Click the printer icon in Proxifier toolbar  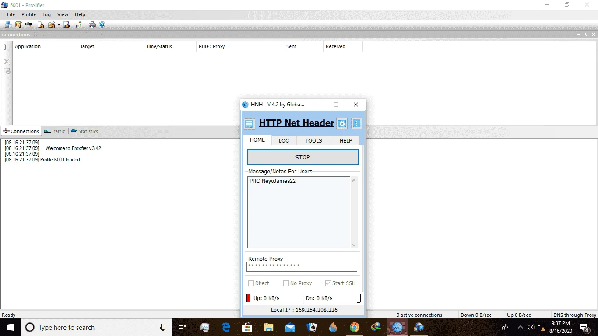tap(92, 25)
